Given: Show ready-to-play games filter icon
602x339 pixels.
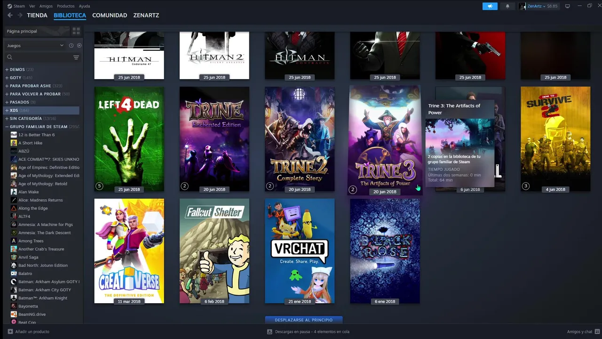Looking at the screenshot, I should tap(79, 46).
